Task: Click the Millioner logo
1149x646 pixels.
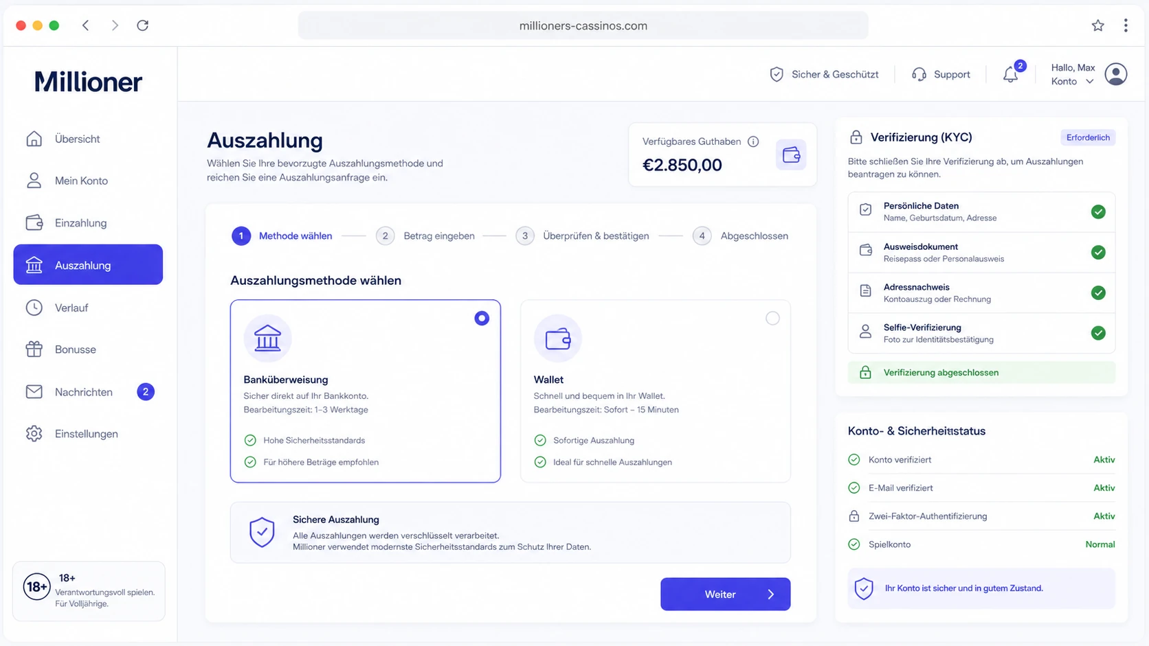Action: point(88,82)
